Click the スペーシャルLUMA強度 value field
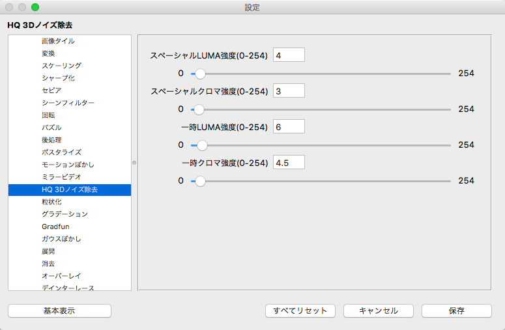 (x=289, y=55)
